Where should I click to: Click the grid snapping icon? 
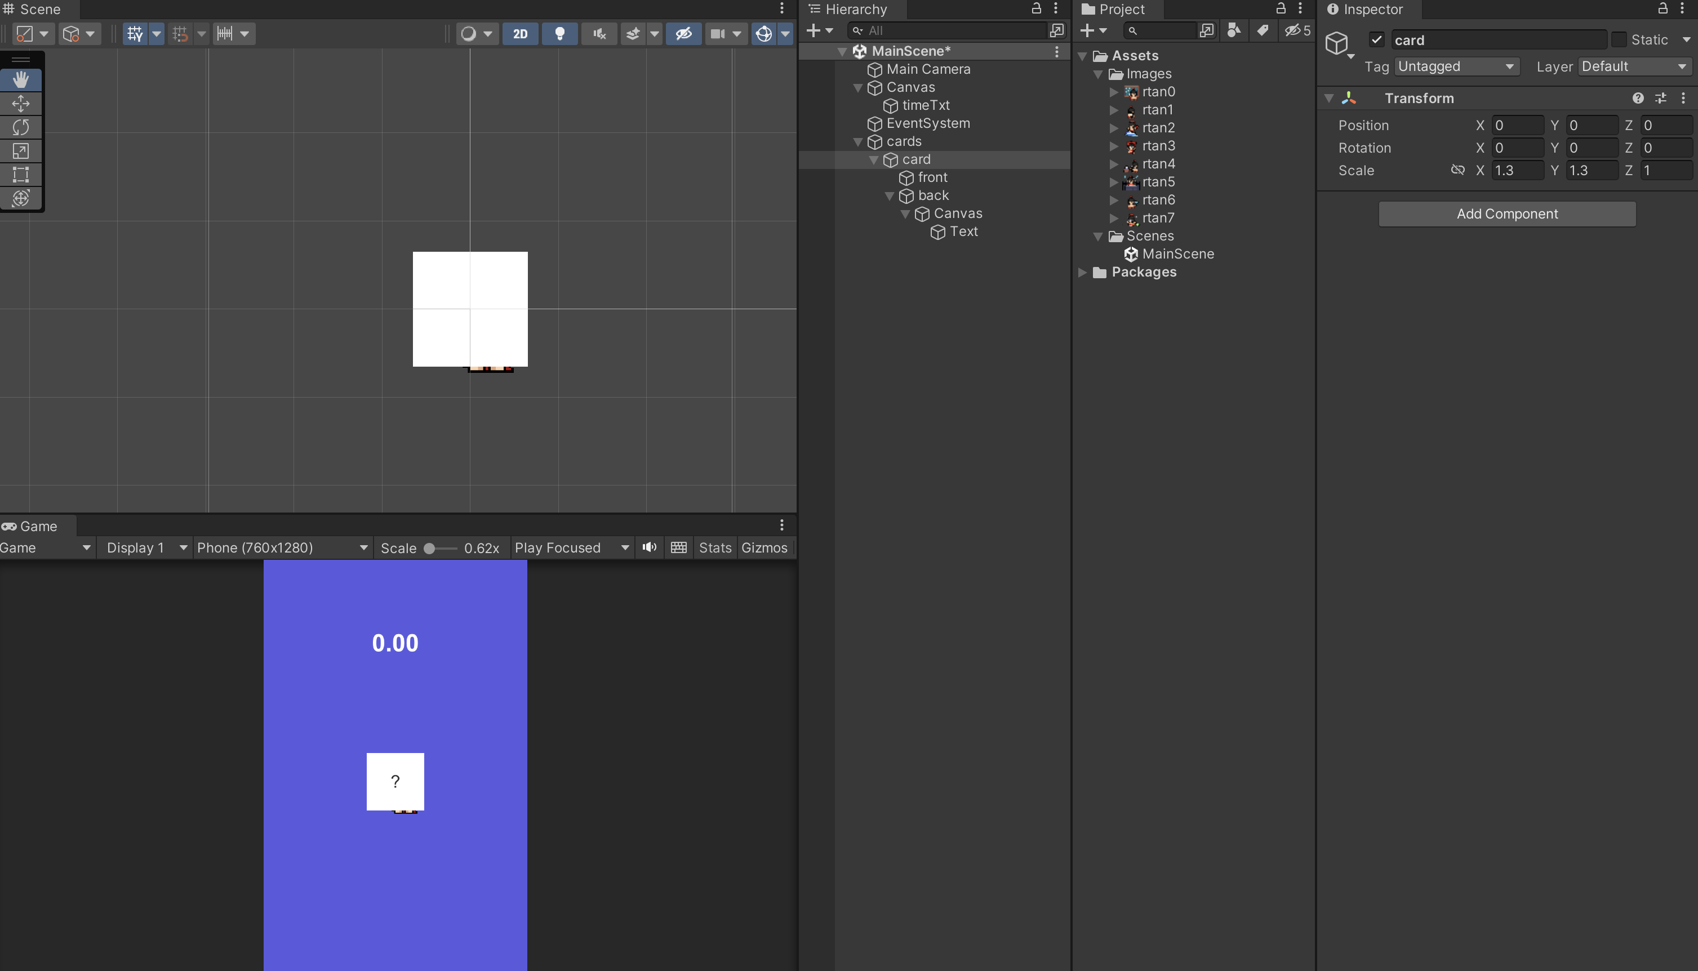pyautogui.click(x=179, y=33)
